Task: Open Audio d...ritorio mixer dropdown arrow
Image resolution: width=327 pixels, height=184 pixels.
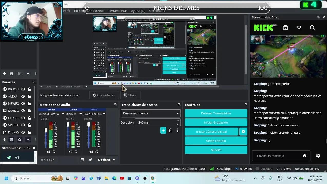Action: [x=63, y=114]
